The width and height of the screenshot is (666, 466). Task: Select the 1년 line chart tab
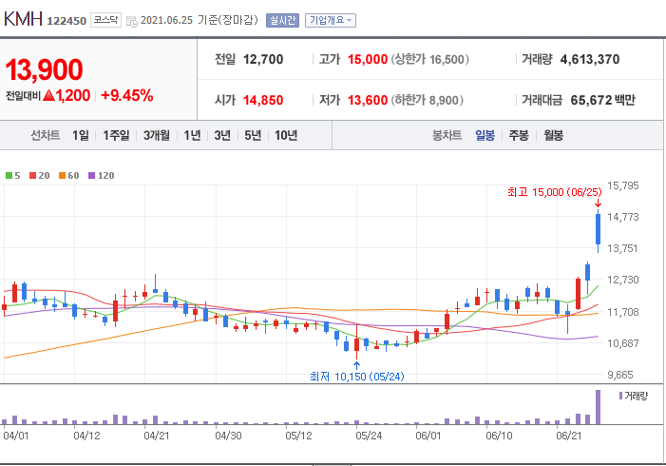(x=192, y=135)
